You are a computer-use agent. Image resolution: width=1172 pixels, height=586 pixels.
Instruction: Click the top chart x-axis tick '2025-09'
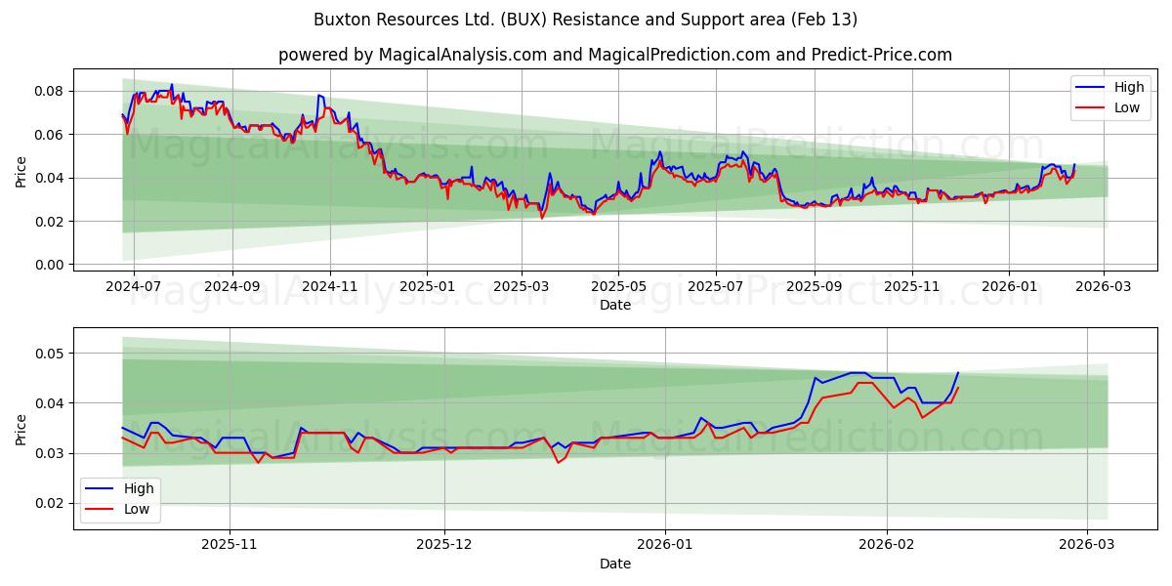[x=815, y=288]
